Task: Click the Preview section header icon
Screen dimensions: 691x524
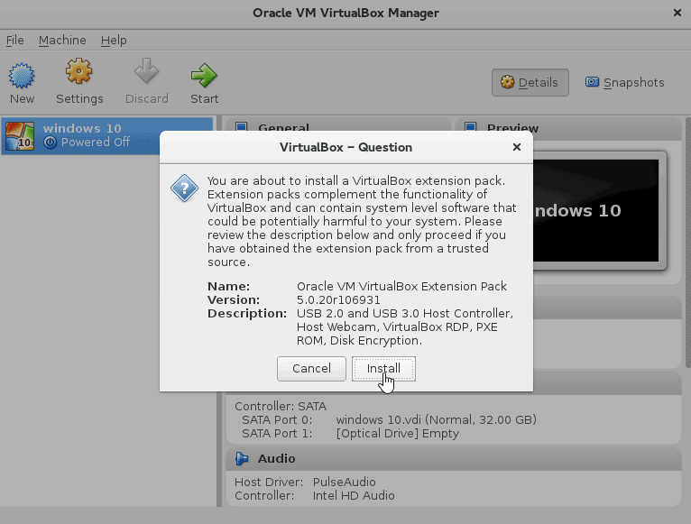Action: [471, 127]
